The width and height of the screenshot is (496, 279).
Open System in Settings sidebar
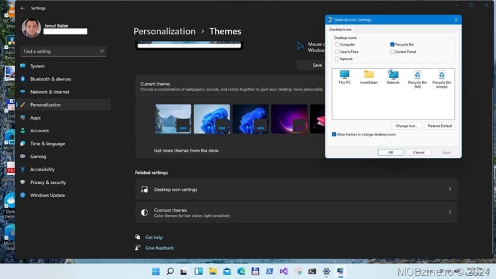tap(64, 66)
